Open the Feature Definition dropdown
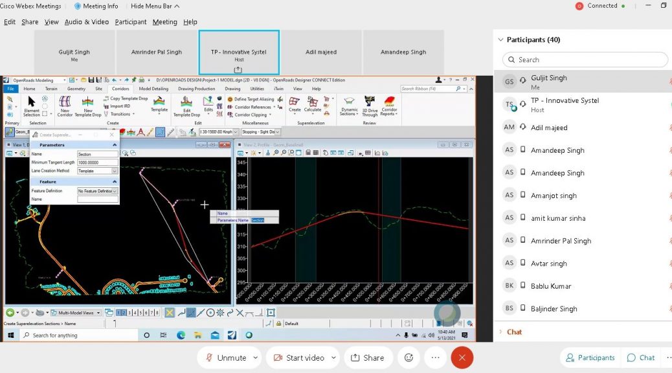 coord(97,191)
